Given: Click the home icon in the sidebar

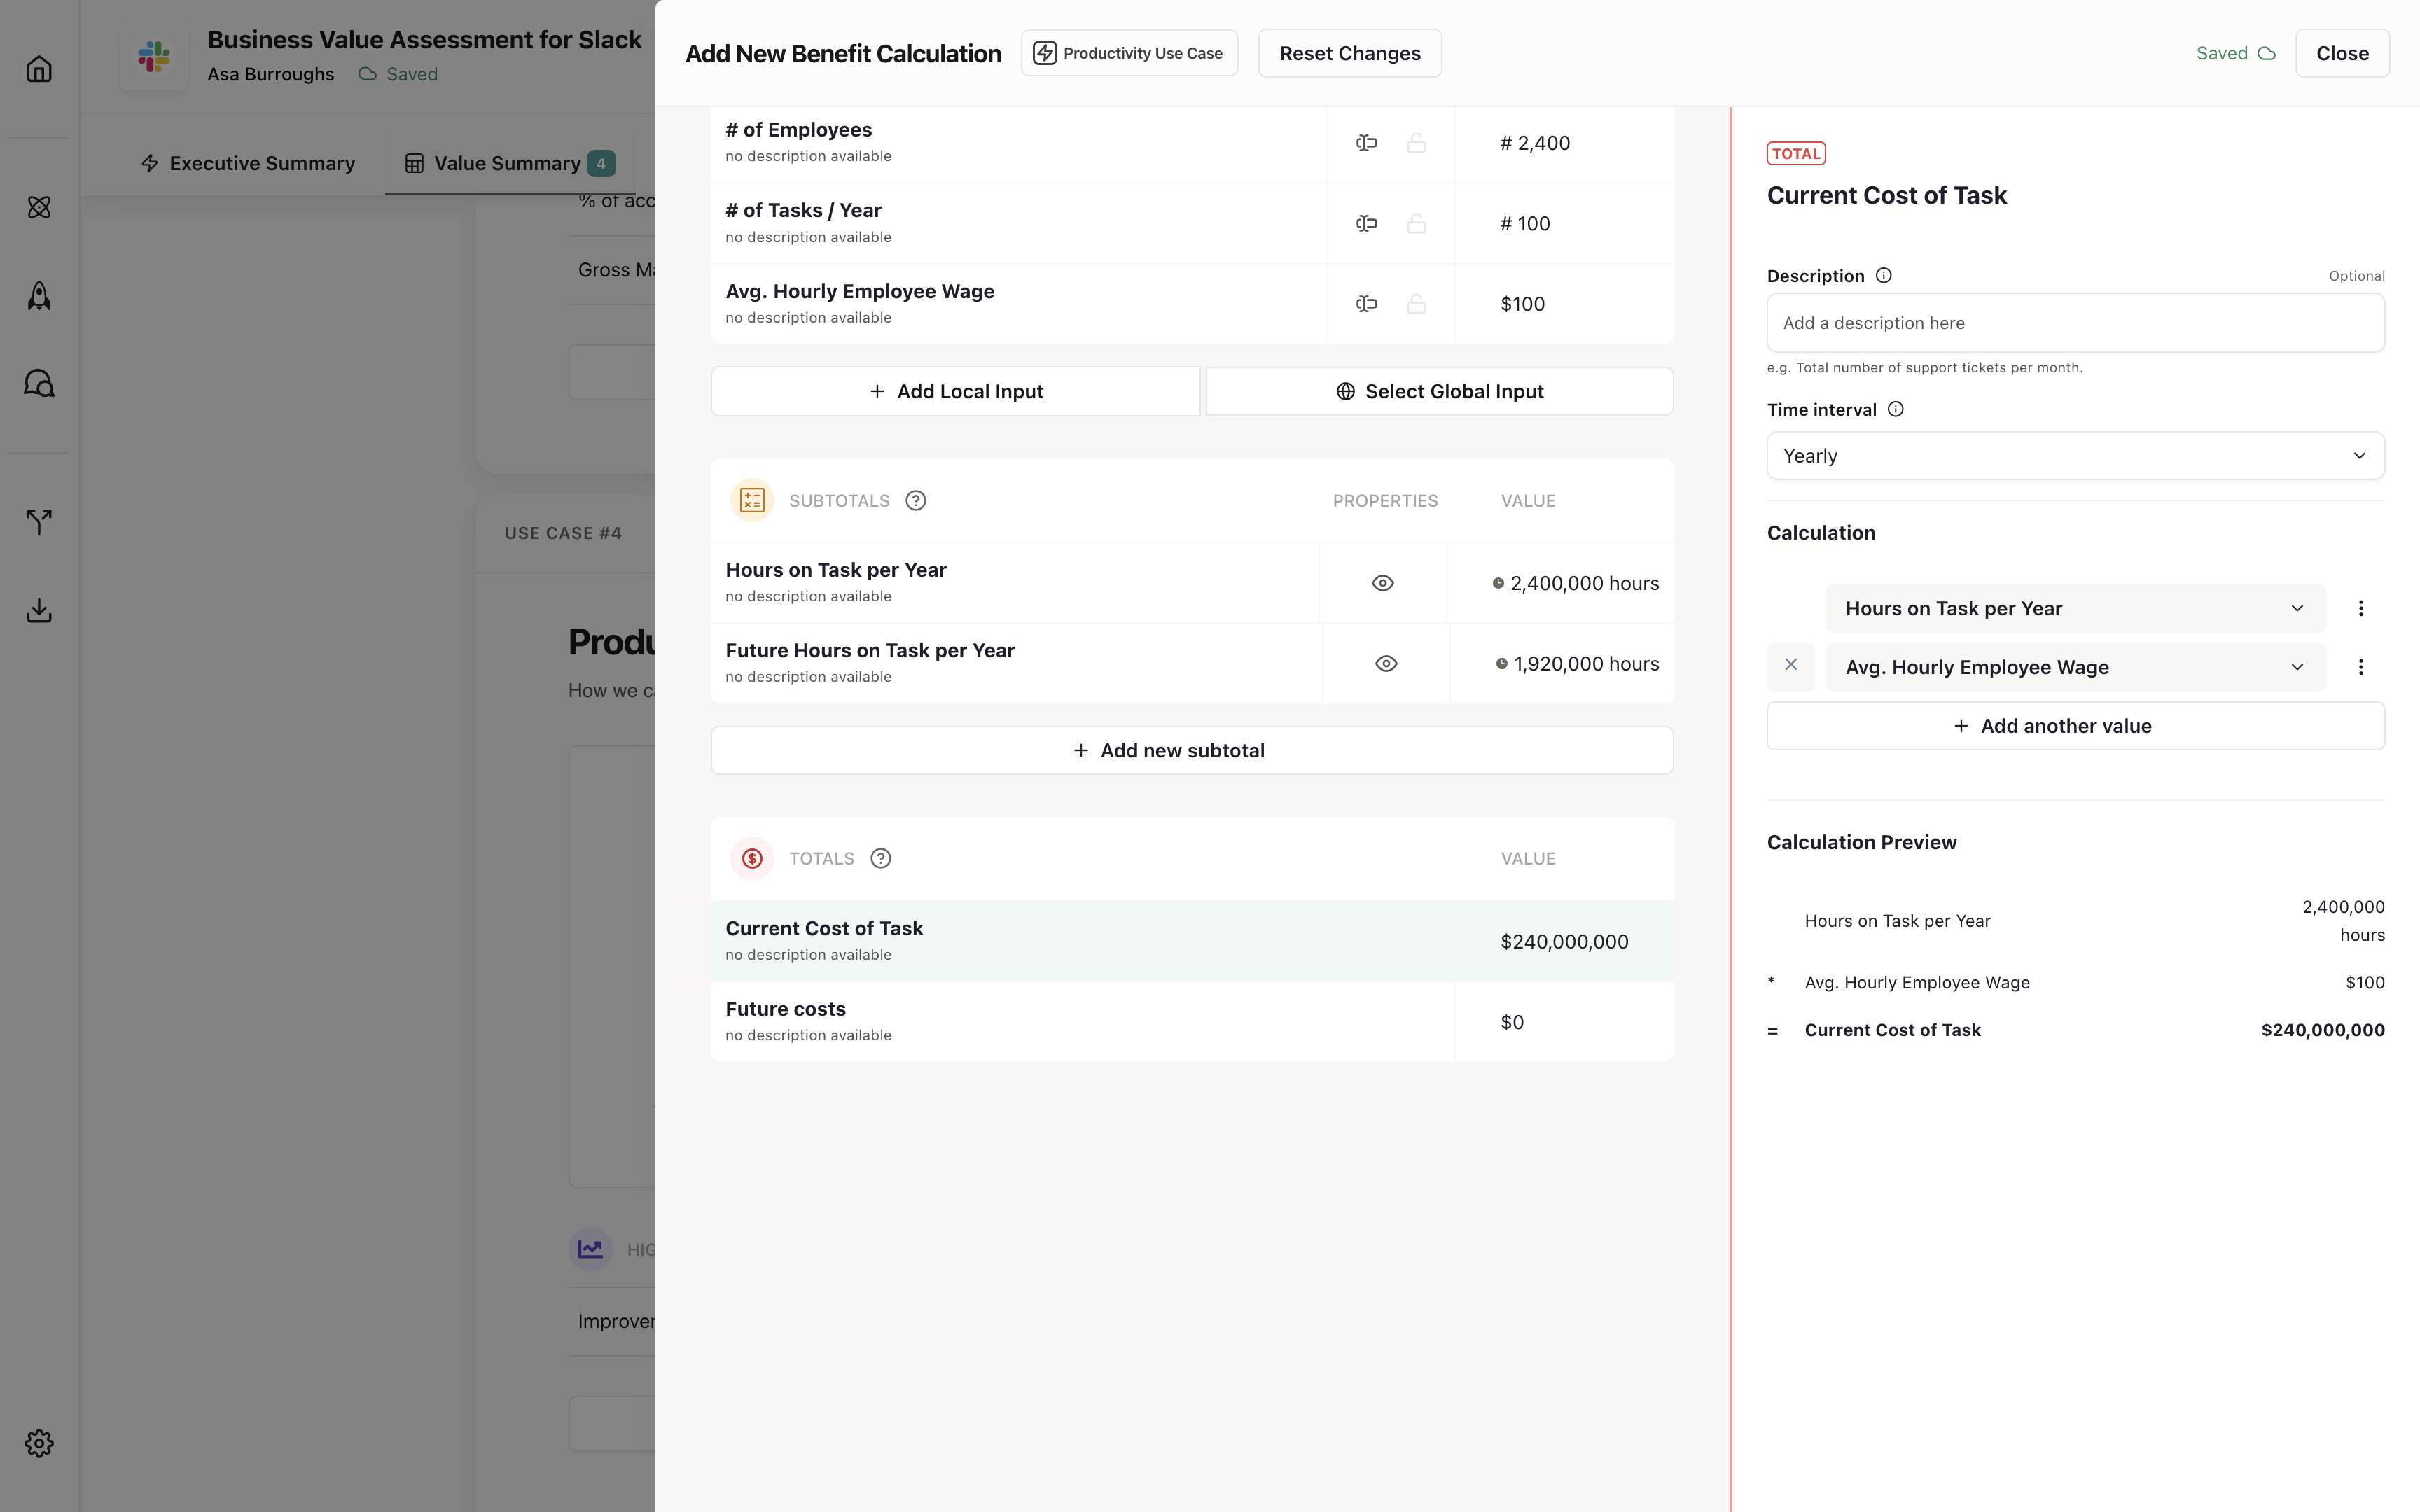Looking at the screenshot, I should tap(39, 69).
